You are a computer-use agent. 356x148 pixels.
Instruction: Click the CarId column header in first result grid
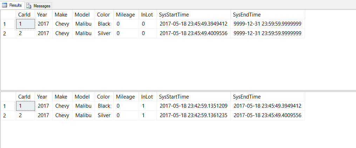click(24, 15)
